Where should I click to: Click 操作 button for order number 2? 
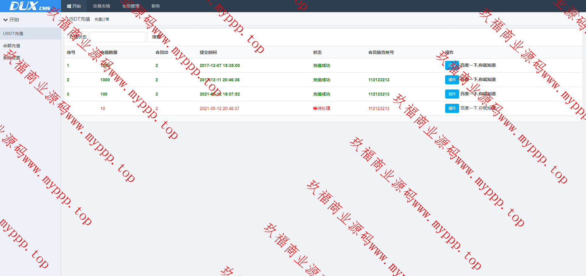[452, 80]
